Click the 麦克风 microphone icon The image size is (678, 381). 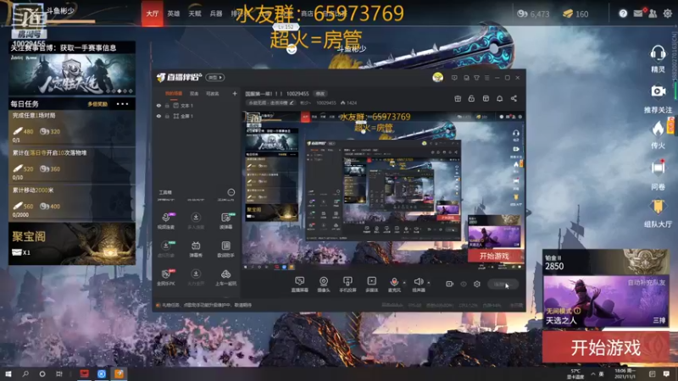394,282
